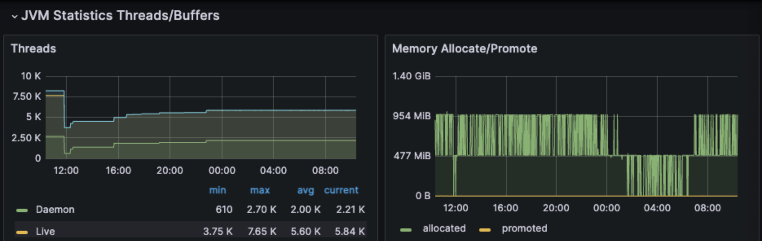Viewport: 762px width, 241px height.
Task: Sort legend by the current column
Action: click(x=341, y=190)
